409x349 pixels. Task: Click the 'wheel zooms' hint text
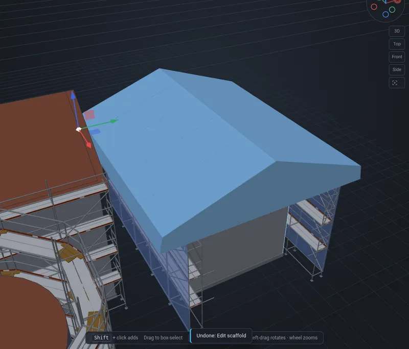(x=303, y=338)
